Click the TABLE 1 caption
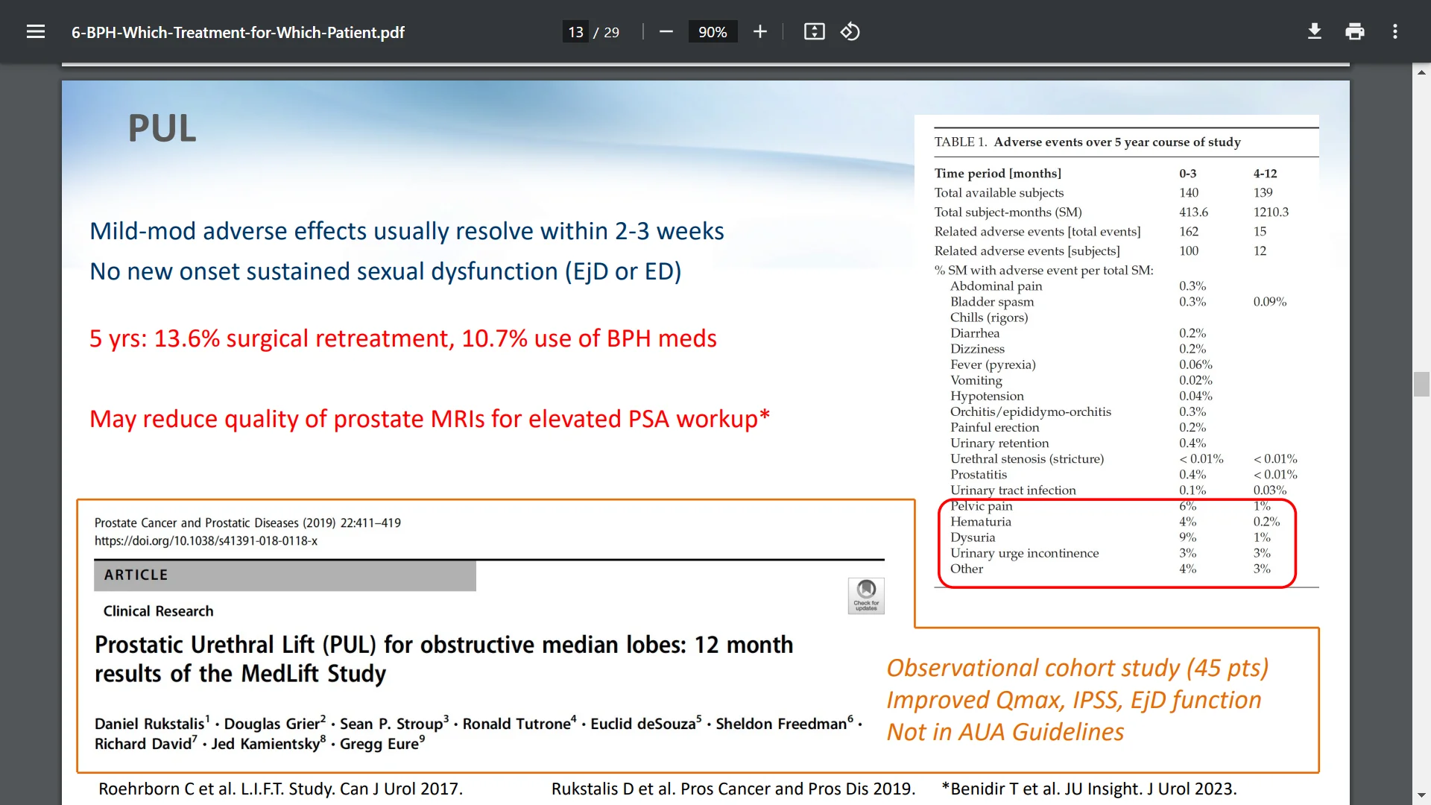The image size is (1431, 805). pyautogui.click(x=1087, y=142)
